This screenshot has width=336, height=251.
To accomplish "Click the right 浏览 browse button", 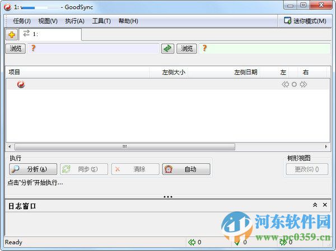I will [x=186, y=49].
